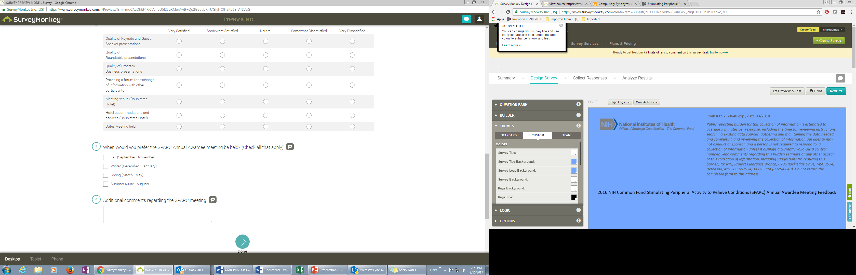Close the Survey Title tooltip popup

tap(561, 25)
